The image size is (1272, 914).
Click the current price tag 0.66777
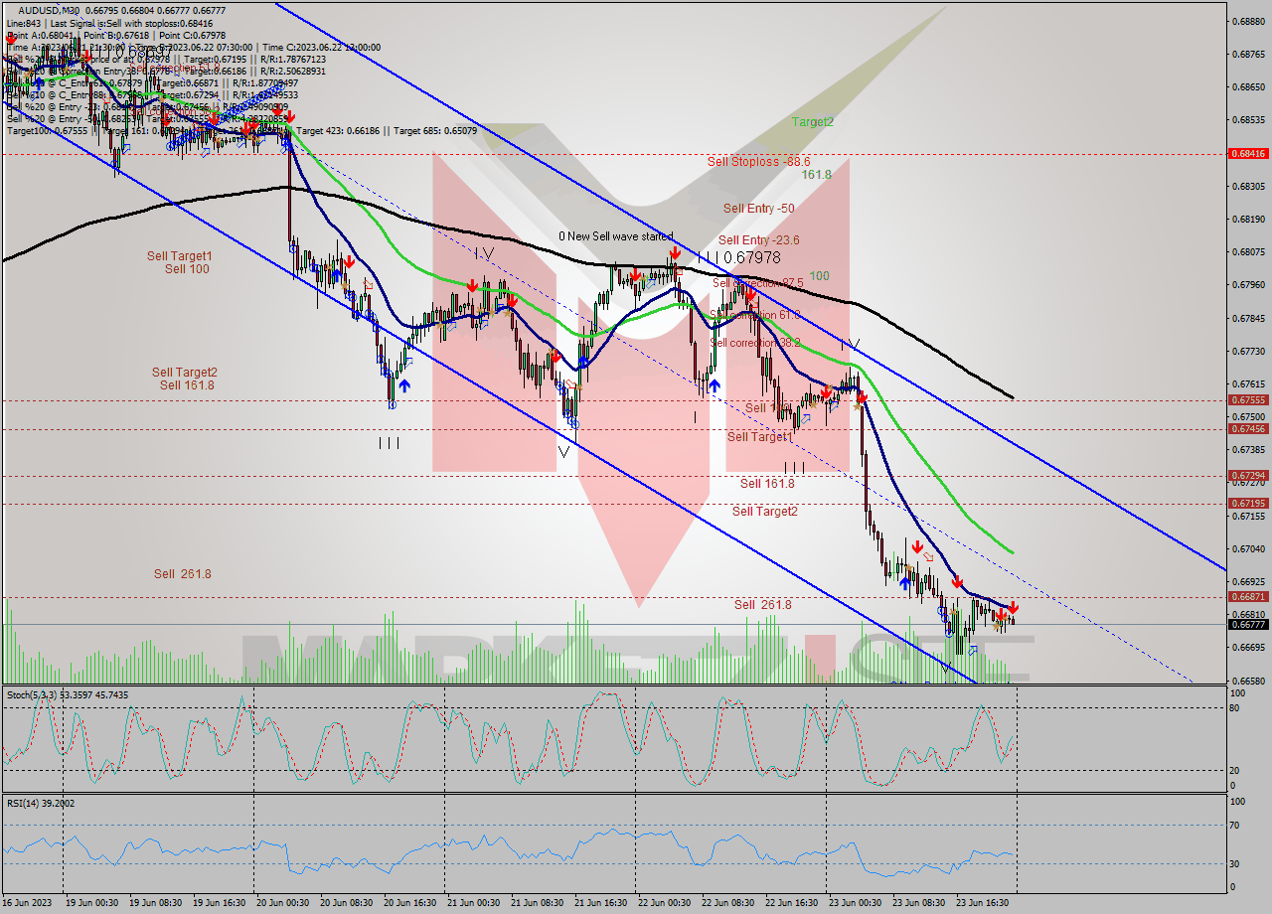[1248, 625]
